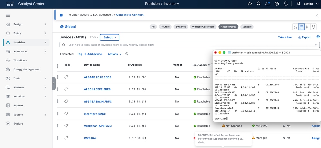Open the hamburger navigation menu

(x=8, y=15)
